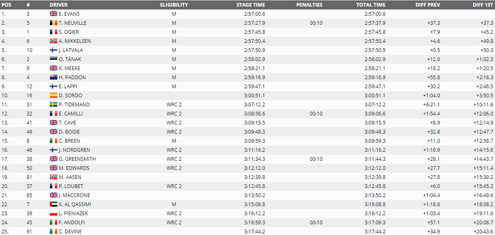
Task: Select the PENALTIES column header
Action: 309,5
